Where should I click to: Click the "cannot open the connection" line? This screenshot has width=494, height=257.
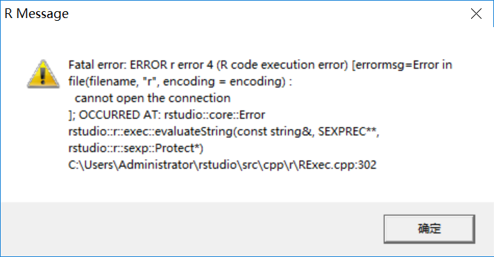point(153,98)
